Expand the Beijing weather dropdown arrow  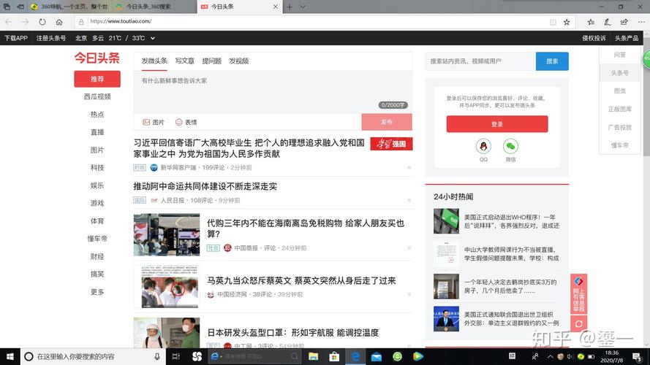(x=153, y=38)
